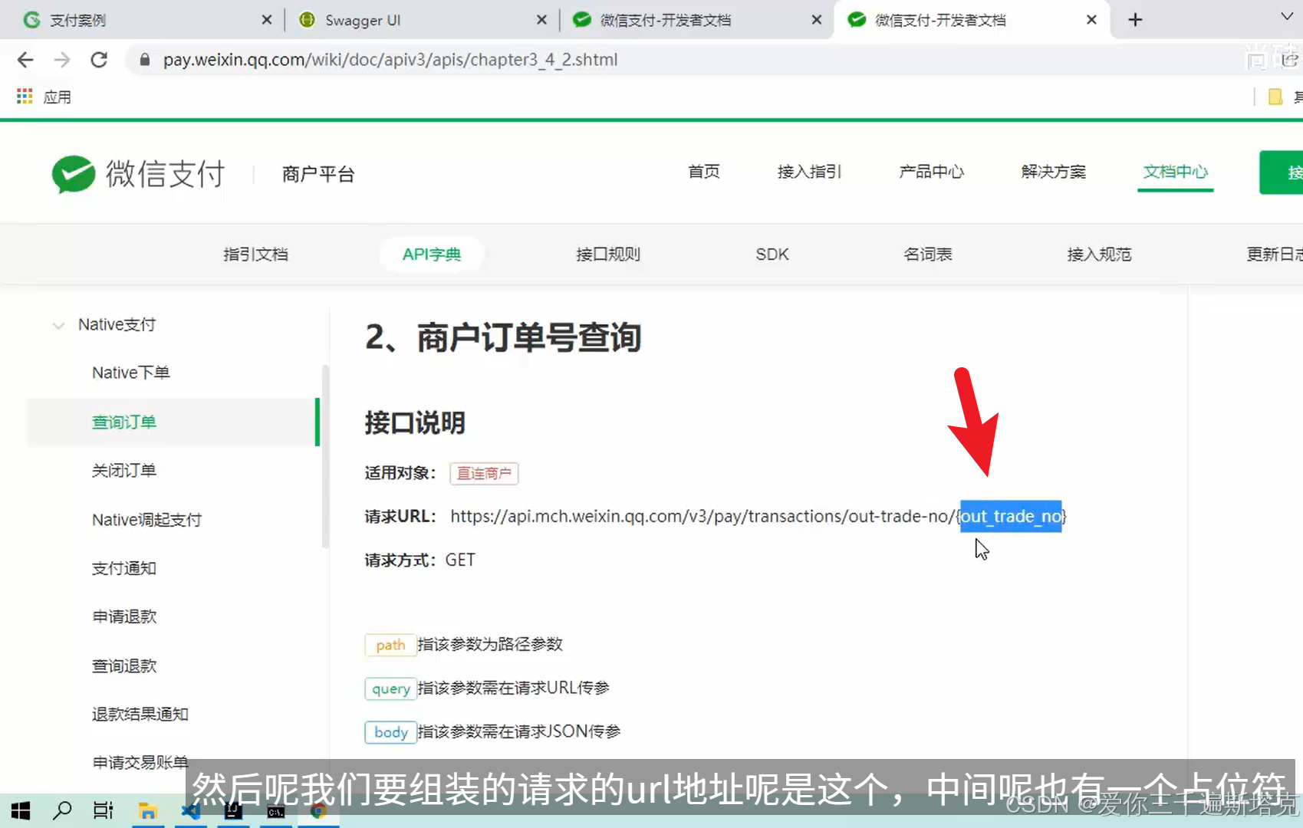Screen dimensions: 1303x828
Task: Select the API字典 sub-tab
Action: (432, 255)
